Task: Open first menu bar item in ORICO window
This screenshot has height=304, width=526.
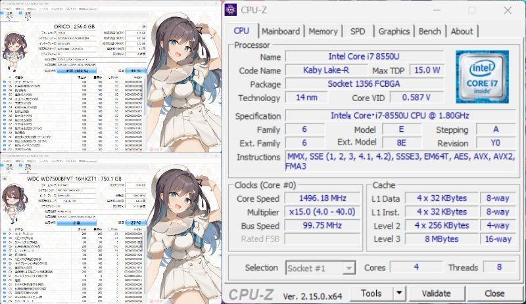Action: [8, 9]
